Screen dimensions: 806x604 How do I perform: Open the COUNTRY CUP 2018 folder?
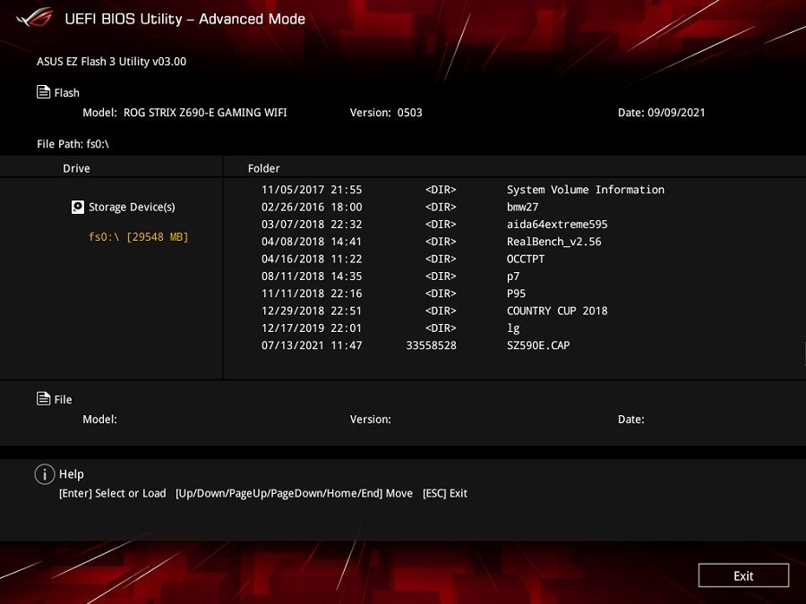point(557,311)
